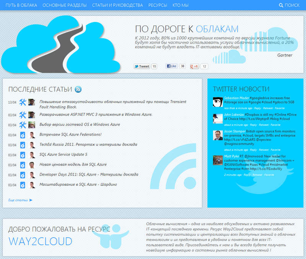Viewport: 306px width, 259px height.
Task: Click Retweet under John Loberiza's tweet
Action: tap(264, 125)
